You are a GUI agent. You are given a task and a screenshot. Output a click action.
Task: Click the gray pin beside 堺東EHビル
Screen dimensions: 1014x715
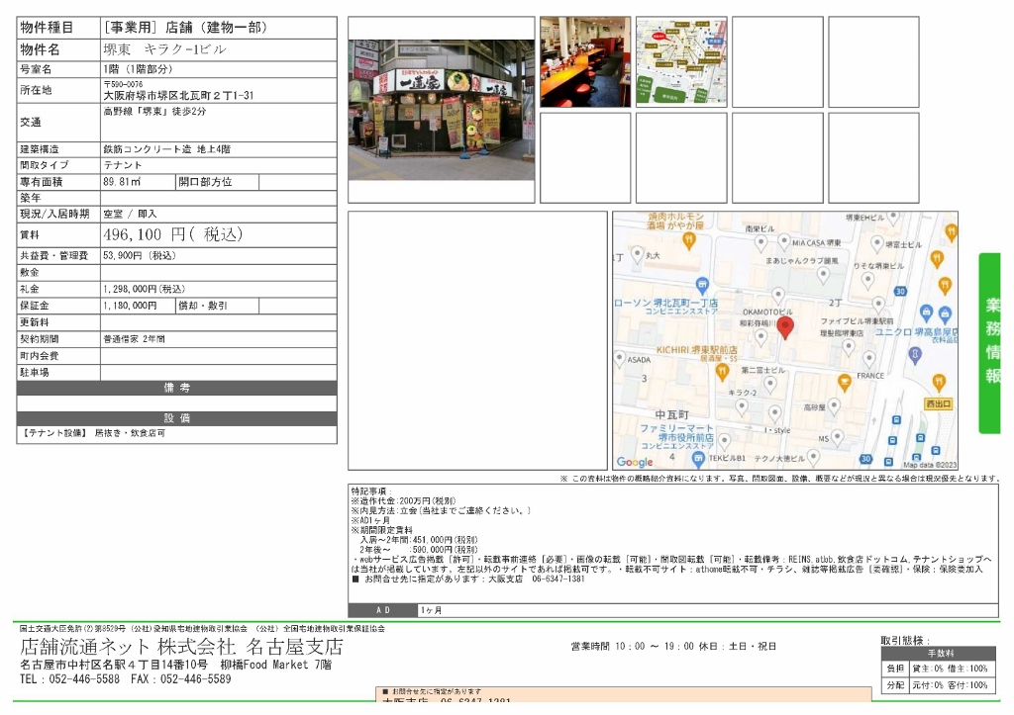[x=893, y=217]
